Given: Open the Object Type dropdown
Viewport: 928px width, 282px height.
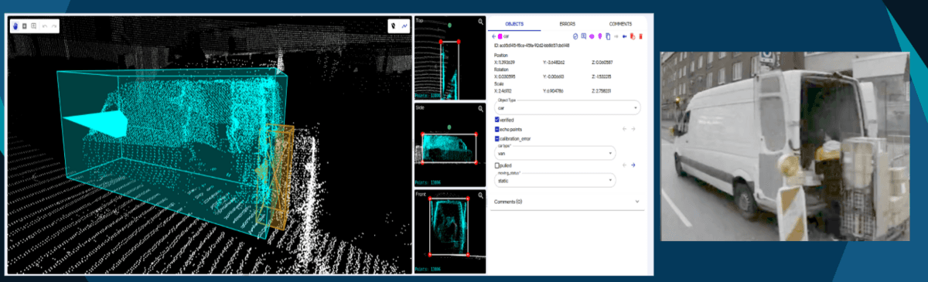Looking at the screenshot, I should point(567,107).
